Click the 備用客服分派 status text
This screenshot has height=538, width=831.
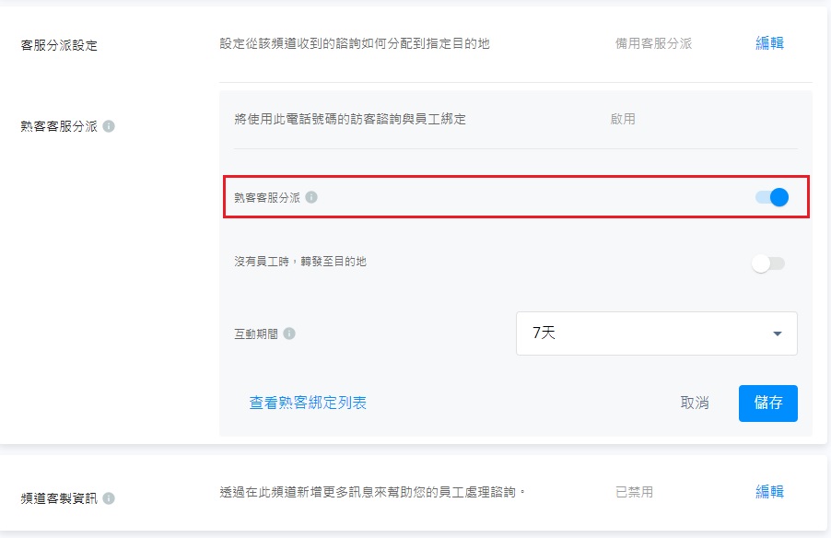[653, 43]
